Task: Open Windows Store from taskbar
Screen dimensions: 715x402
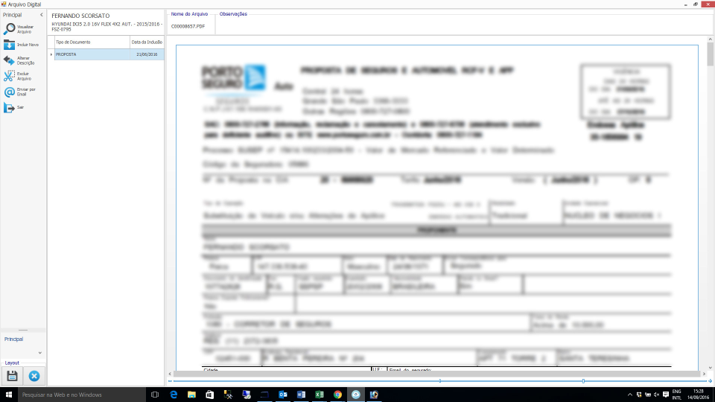Action: click(210, 395)
